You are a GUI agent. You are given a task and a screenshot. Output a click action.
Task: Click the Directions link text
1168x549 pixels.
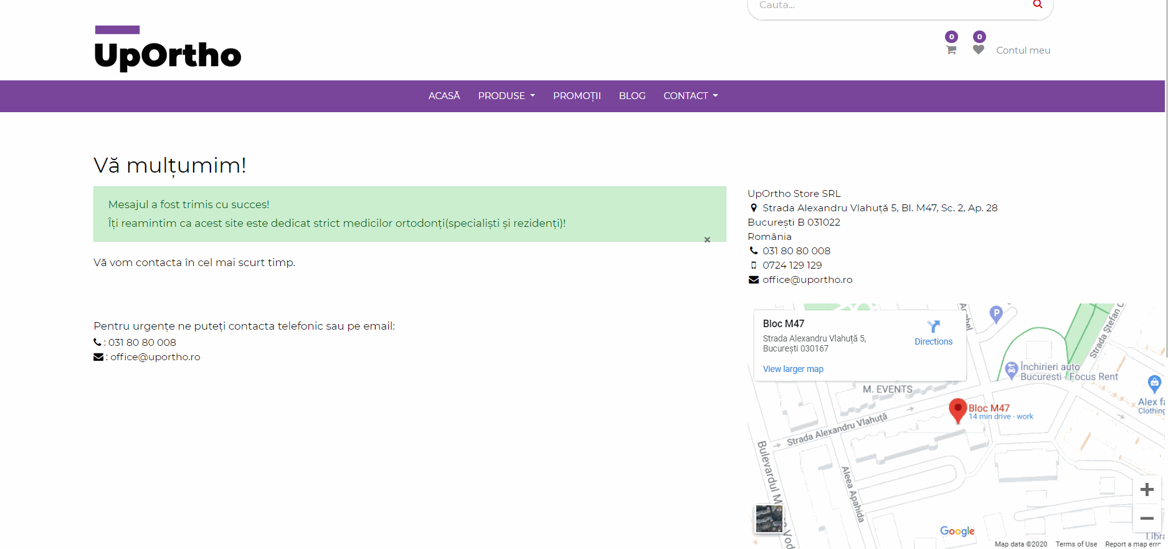[x=933, y=341]
